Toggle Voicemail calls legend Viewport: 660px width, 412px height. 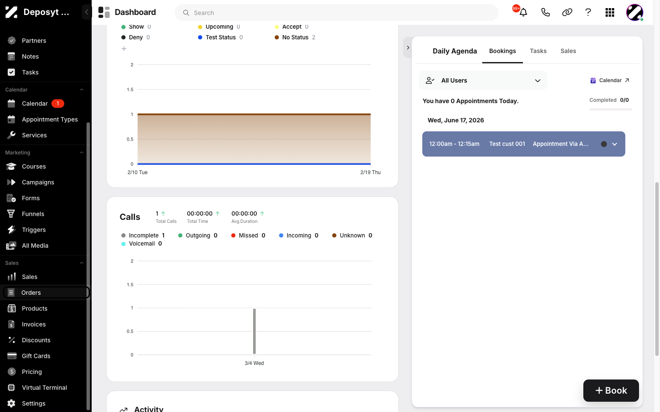(141, 243)
